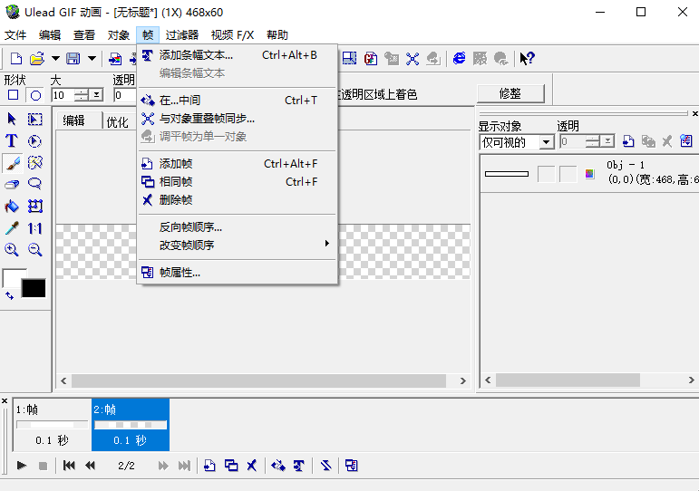
Task: Preview in Internet Explorer icon
Action: (x=459, y=59)
